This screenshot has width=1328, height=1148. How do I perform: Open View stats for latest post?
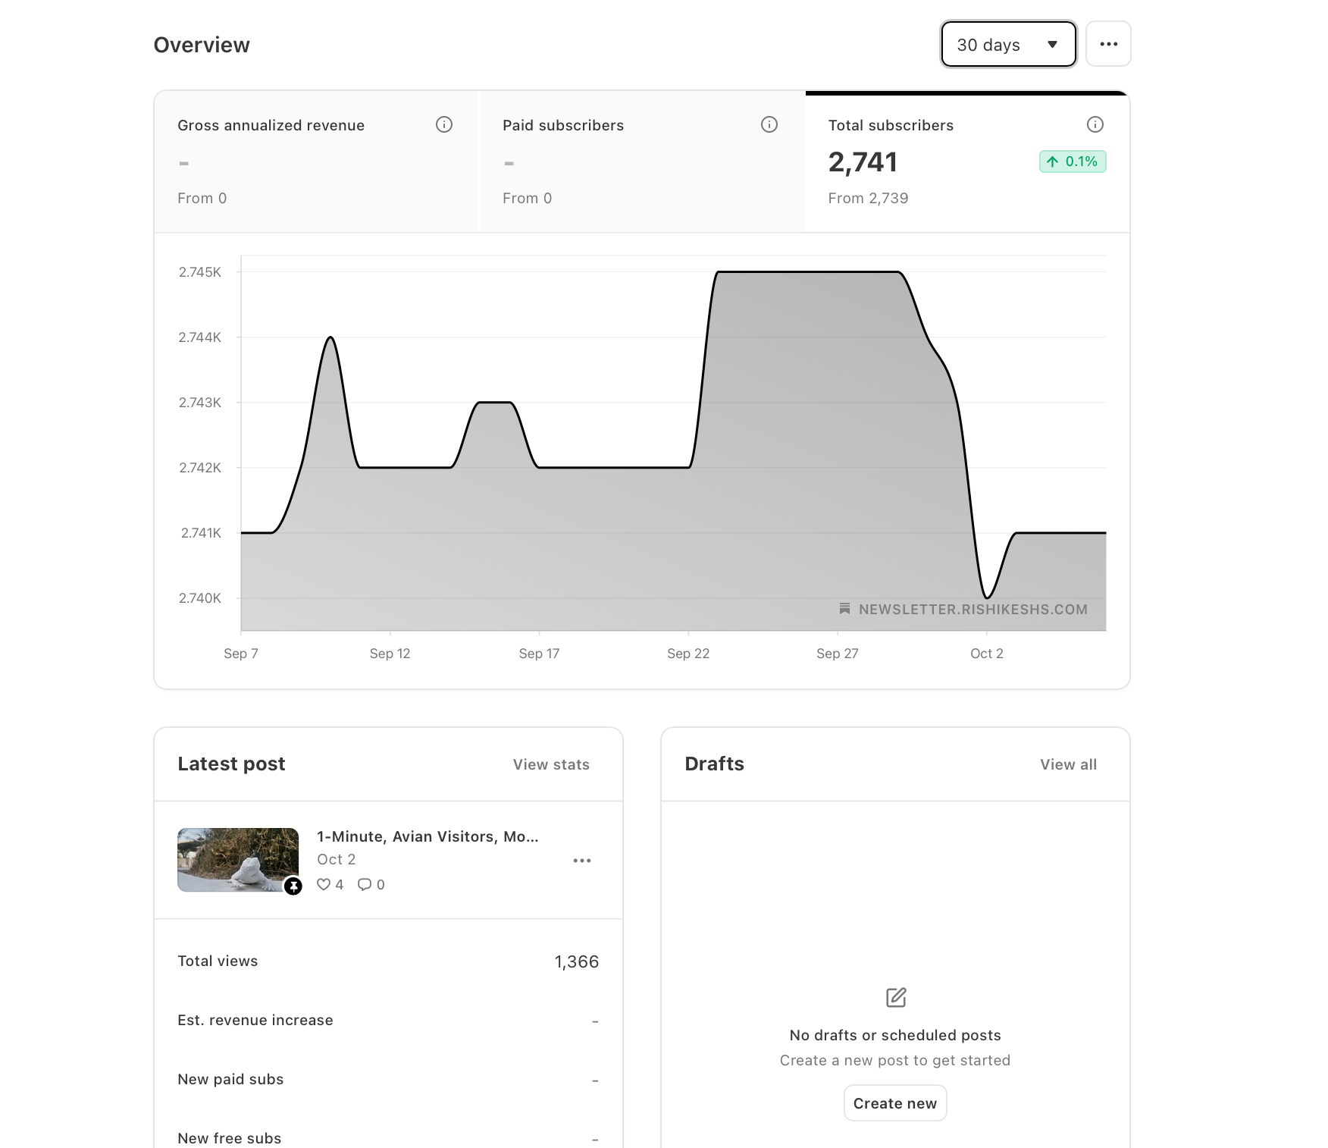(551, 764)
